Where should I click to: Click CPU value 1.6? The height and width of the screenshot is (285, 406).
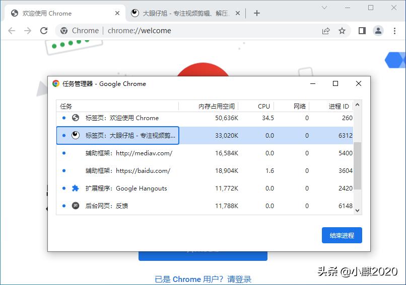(x=269, y=171)
